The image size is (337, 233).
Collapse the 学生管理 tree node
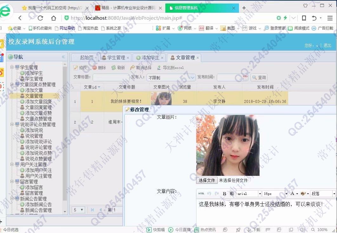pos(12,67)
